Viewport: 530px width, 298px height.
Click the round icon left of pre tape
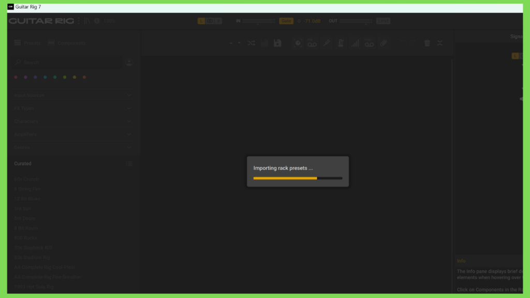coord(298,43)
